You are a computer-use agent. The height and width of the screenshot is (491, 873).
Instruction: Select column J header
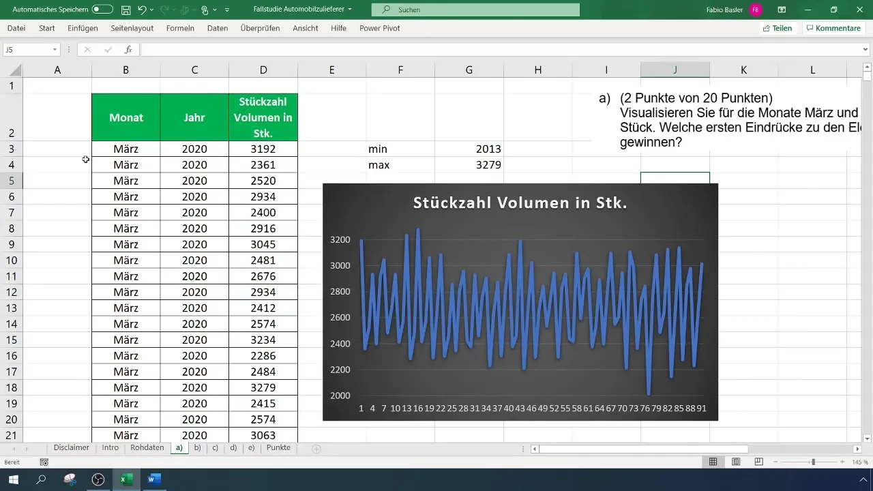click(675, 70)
